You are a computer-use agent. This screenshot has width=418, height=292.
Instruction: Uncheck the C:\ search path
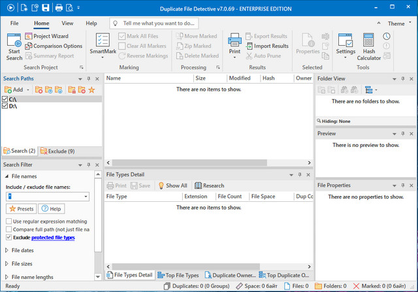point(5,99)
